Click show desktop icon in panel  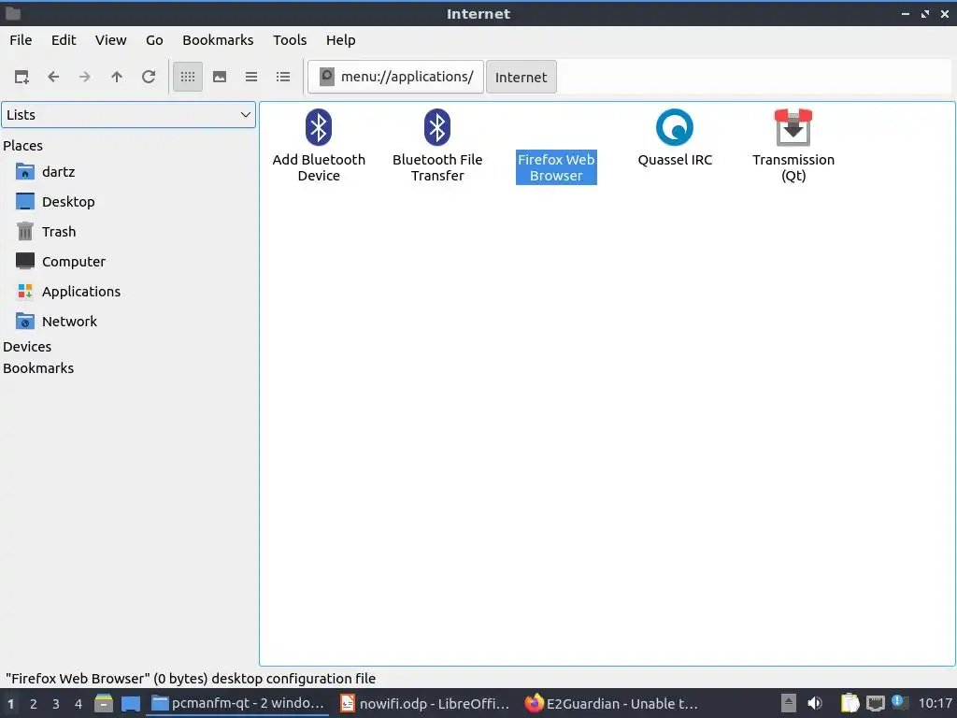(x=131, y=704)
